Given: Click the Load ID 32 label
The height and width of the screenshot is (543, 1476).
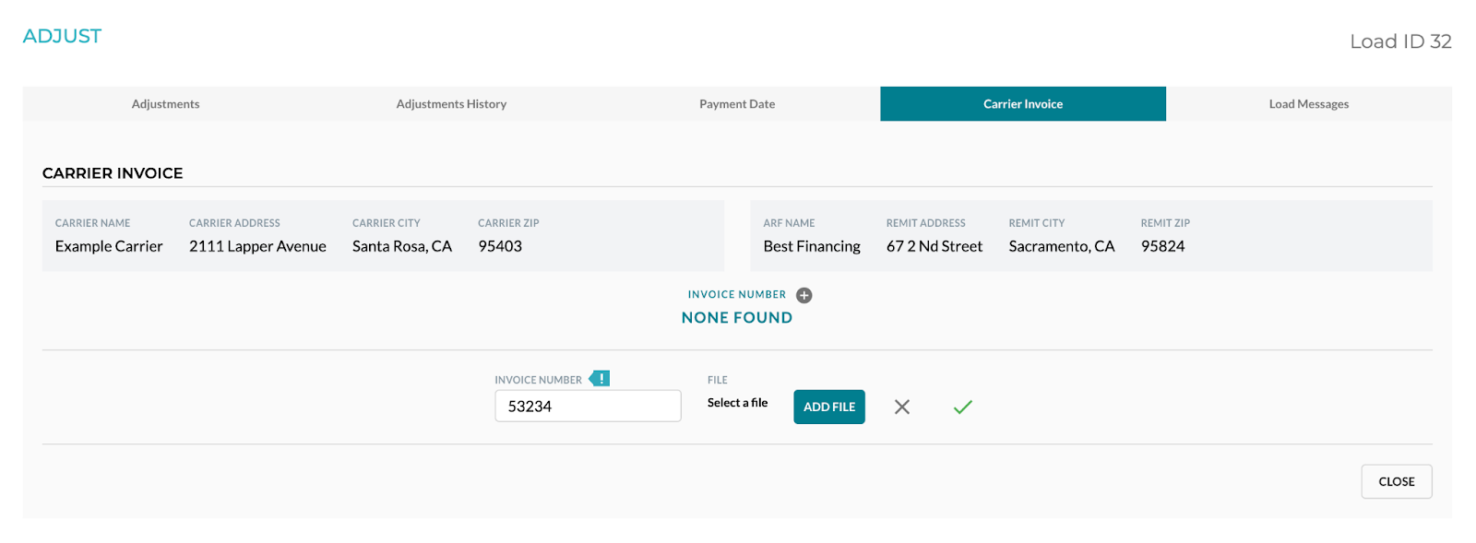Looking at the screenshot, I should click(x=1400, y=41).
